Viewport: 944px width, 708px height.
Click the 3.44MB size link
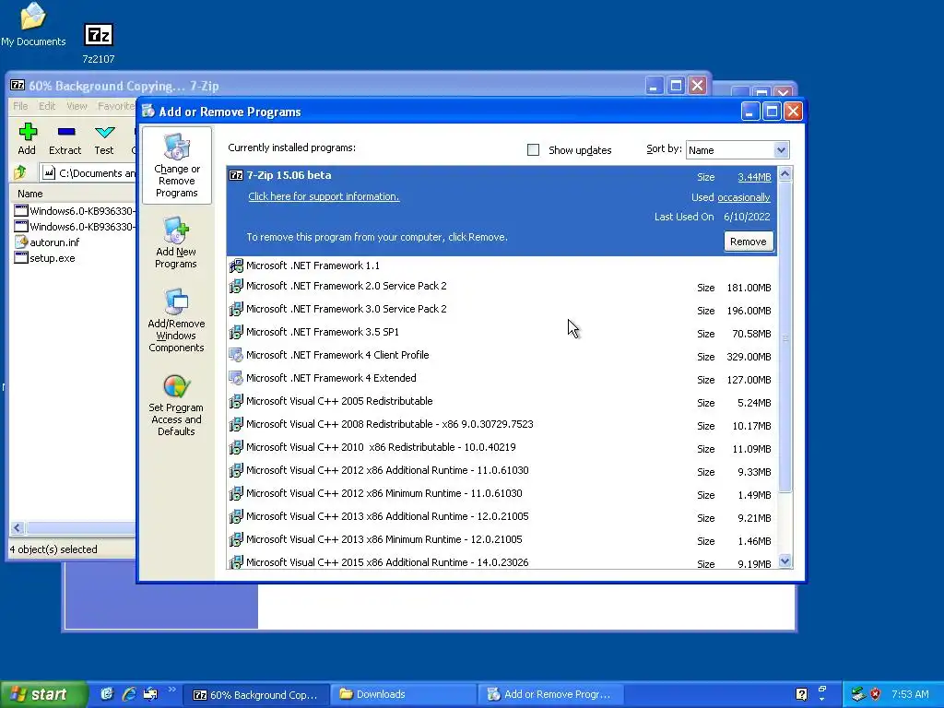[754, 177]
